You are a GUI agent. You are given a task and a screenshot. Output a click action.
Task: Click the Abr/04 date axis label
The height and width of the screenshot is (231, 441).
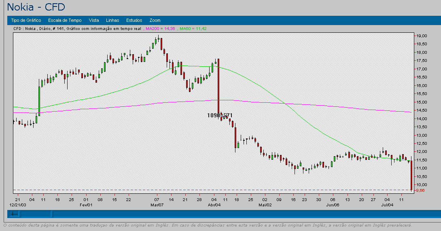click(x=214, y=205)
